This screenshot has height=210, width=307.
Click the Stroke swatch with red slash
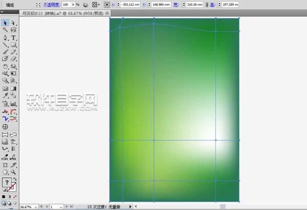tap(12, 187)
